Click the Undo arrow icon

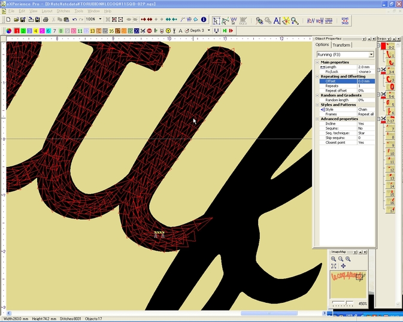click(74, 20)
